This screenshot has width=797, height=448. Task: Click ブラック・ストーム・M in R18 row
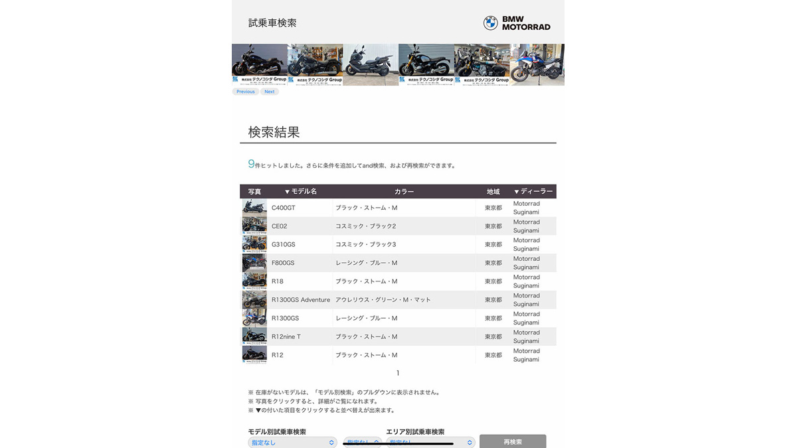(x=367, y=281)
